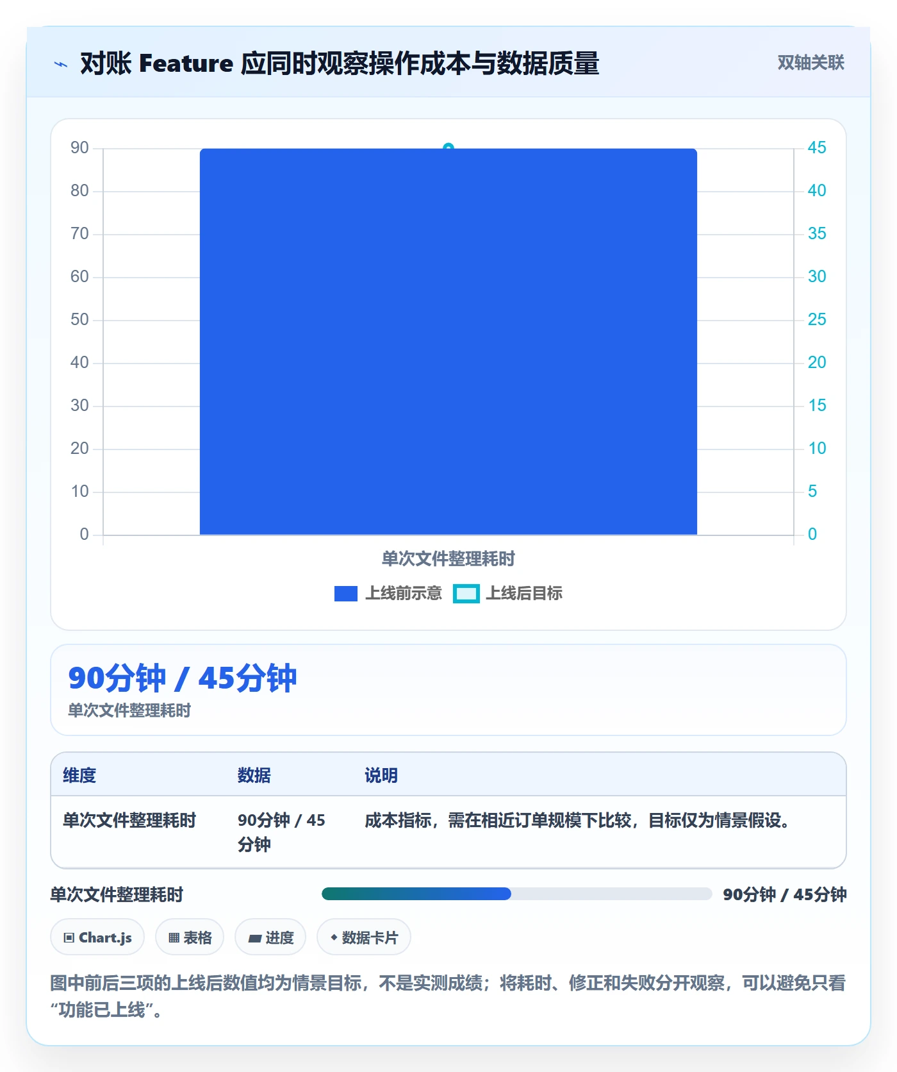Click the 数据 column header
Image resolution: width=897 pixels, height=1072 pixels.
point(254,775)
